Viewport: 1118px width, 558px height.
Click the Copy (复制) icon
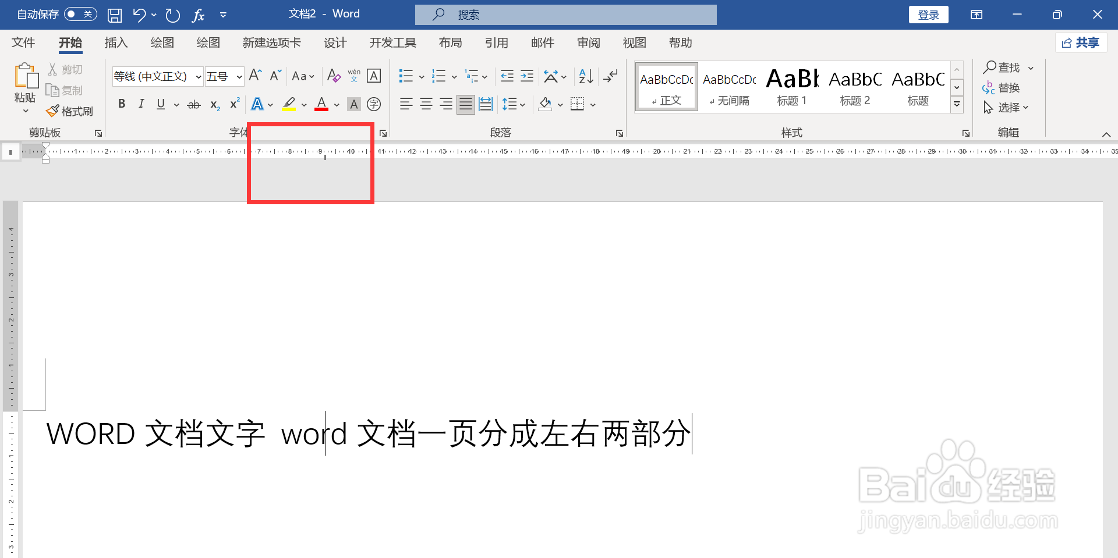pos(52,91)
